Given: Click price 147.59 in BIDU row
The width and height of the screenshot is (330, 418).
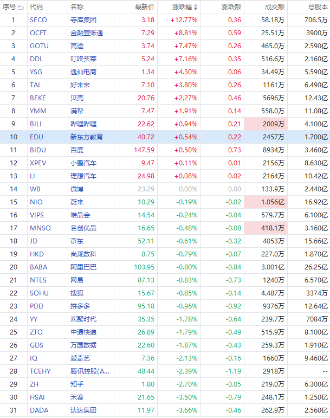Looking at the screenshot, I should (144, 150).
